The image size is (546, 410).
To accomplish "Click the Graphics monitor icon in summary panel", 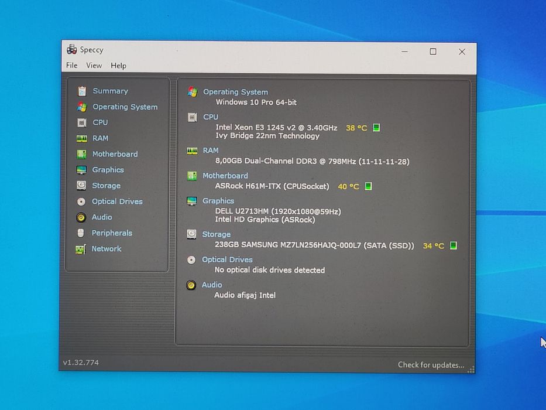I will (191, 201).
